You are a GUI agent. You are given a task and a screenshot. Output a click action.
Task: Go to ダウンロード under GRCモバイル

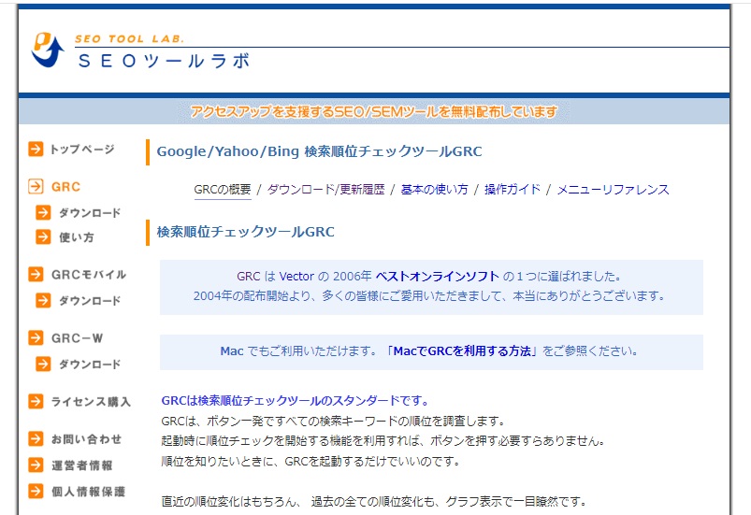click(90, 301)
